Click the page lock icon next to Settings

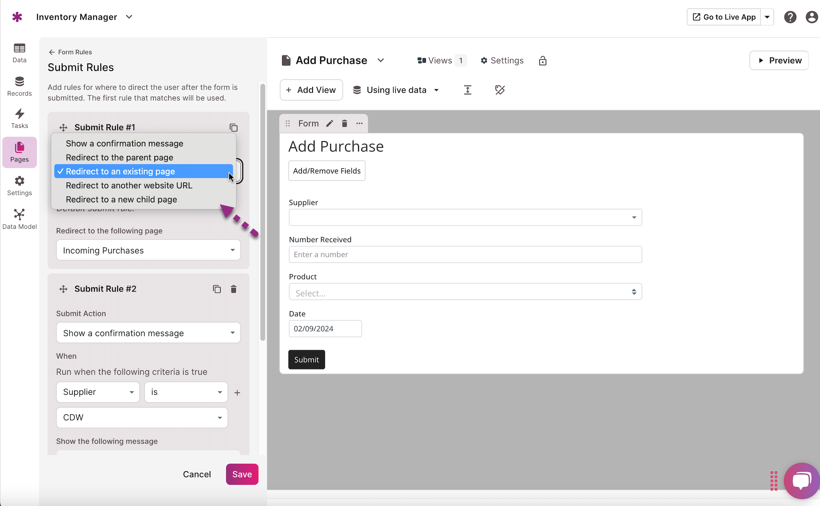click(543, 60)
